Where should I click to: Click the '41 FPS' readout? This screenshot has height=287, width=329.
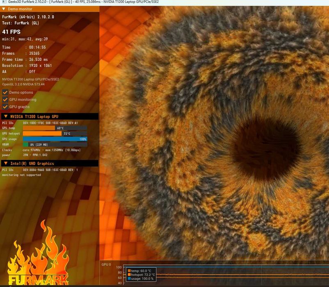(x=11, y=32)
